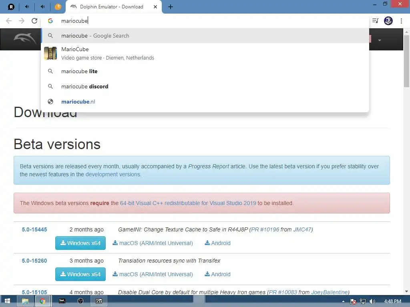Open the MarioCube store thumbnail image
The height and width of the screenshot is (307, 410).
[50, 53]
